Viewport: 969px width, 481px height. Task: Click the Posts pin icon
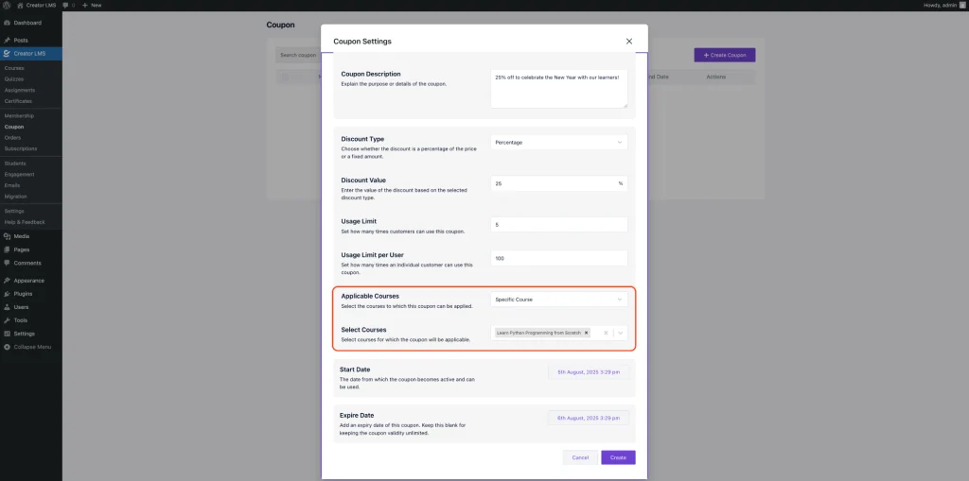(x=7, y=40)
